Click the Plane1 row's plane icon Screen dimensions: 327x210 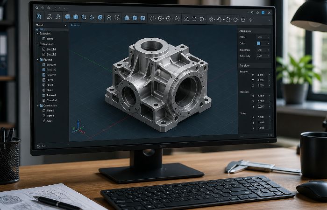coord(44,111)
